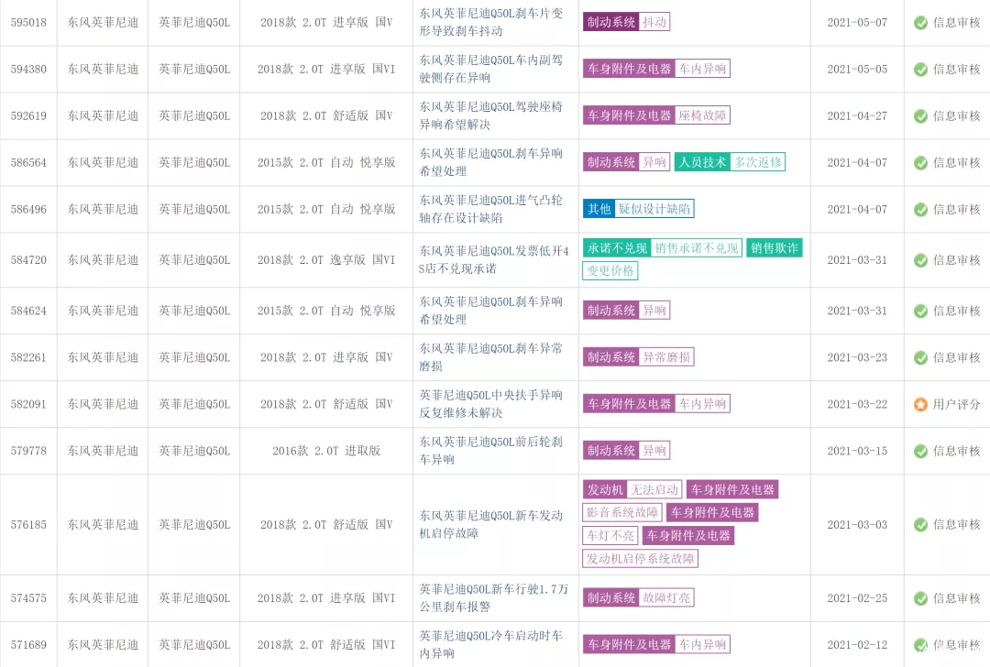Select the 多次返修 tag
The height and width of the screenshot is (667, 990).
pos(758,162)
